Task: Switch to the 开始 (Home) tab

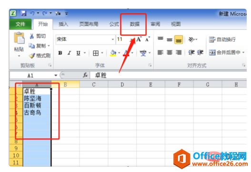Action: click(x=43, y=24)
